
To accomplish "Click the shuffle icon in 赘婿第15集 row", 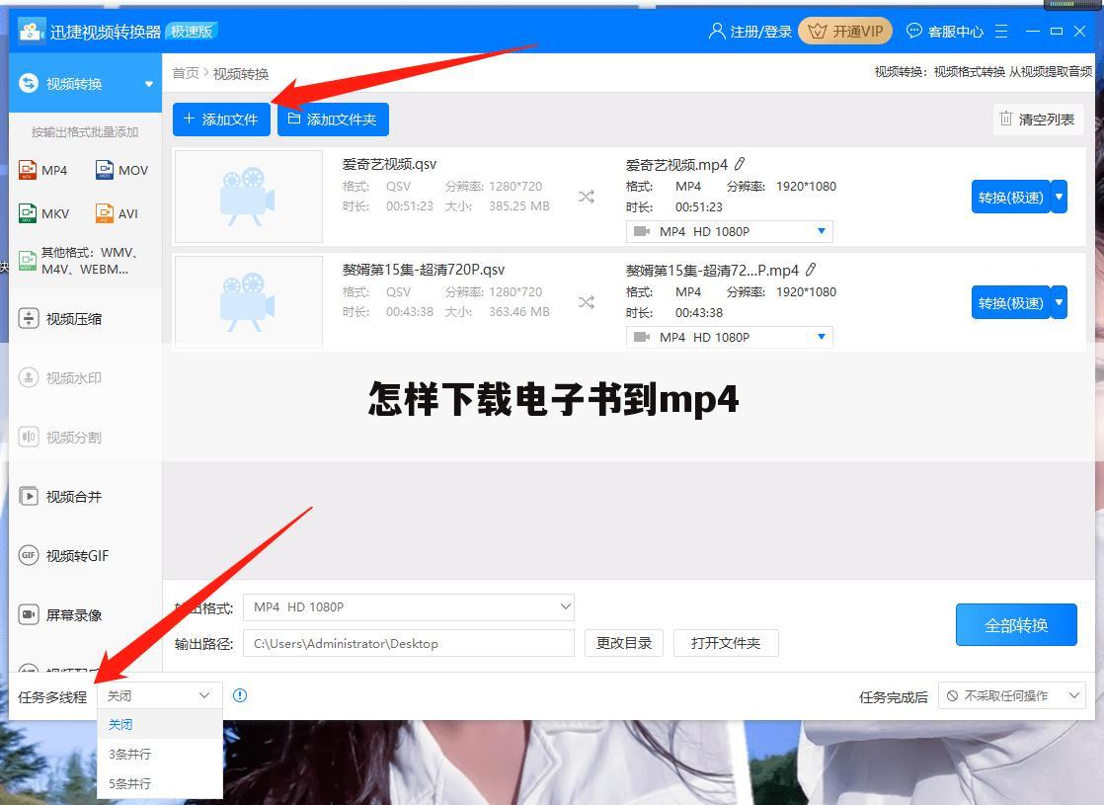I will pyautogui.click(x=587, y=302).
